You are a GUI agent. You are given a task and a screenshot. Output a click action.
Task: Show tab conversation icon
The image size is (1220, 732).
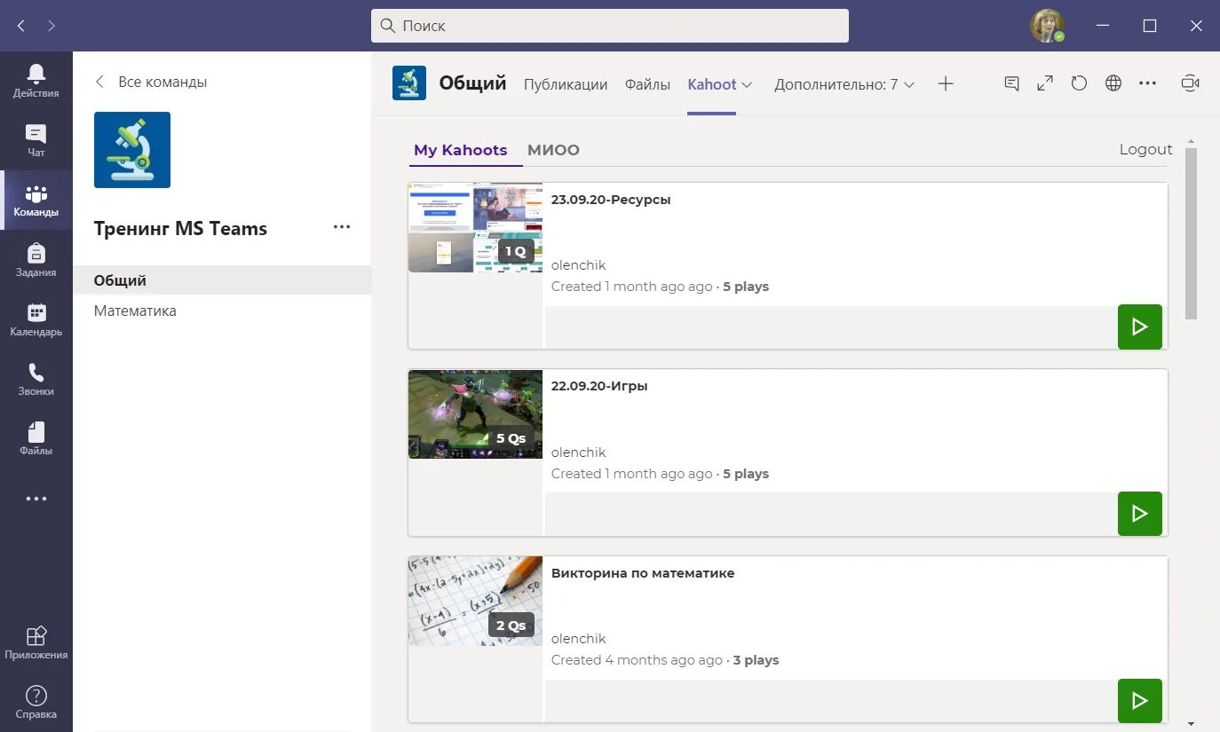coord(1011,83)
